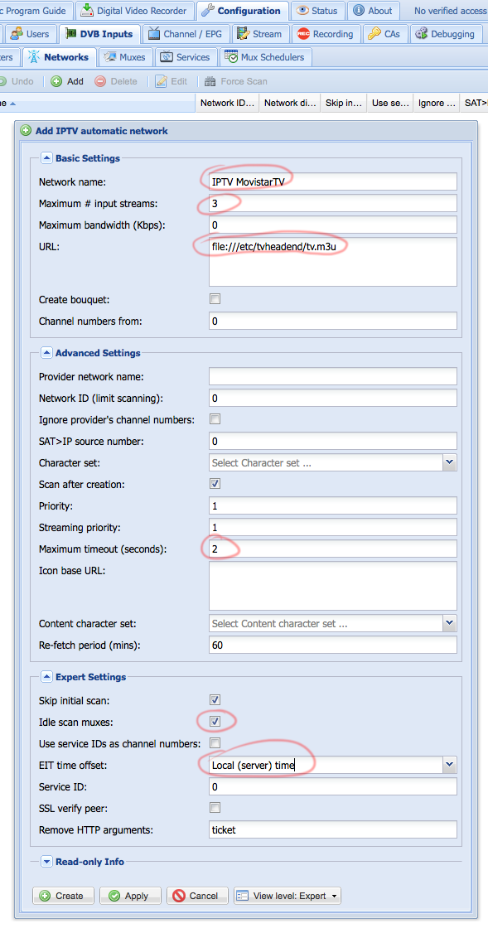Switch to the Muxes tab

click(x=124, y=57)
